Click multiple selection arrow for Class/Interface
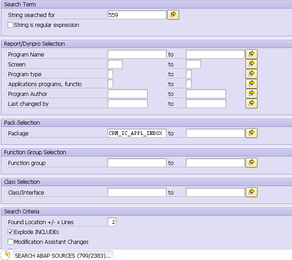Screen dimensions: 292x260 [251, 192]
